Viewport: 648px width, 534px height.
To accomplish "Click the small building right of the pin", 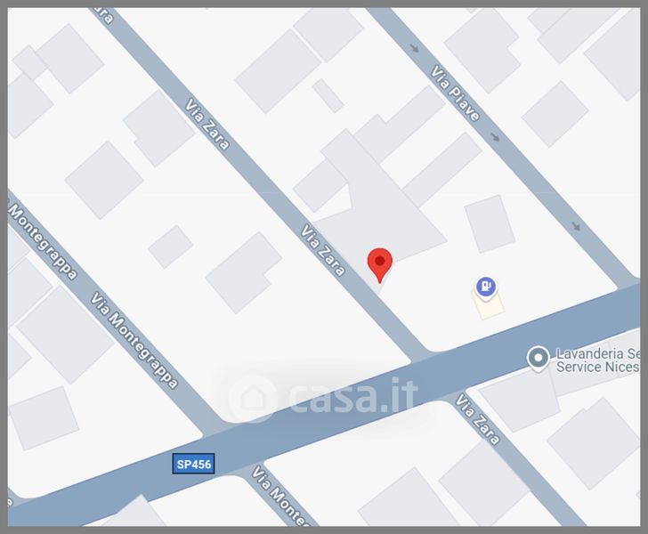I will tap(490, 223).
